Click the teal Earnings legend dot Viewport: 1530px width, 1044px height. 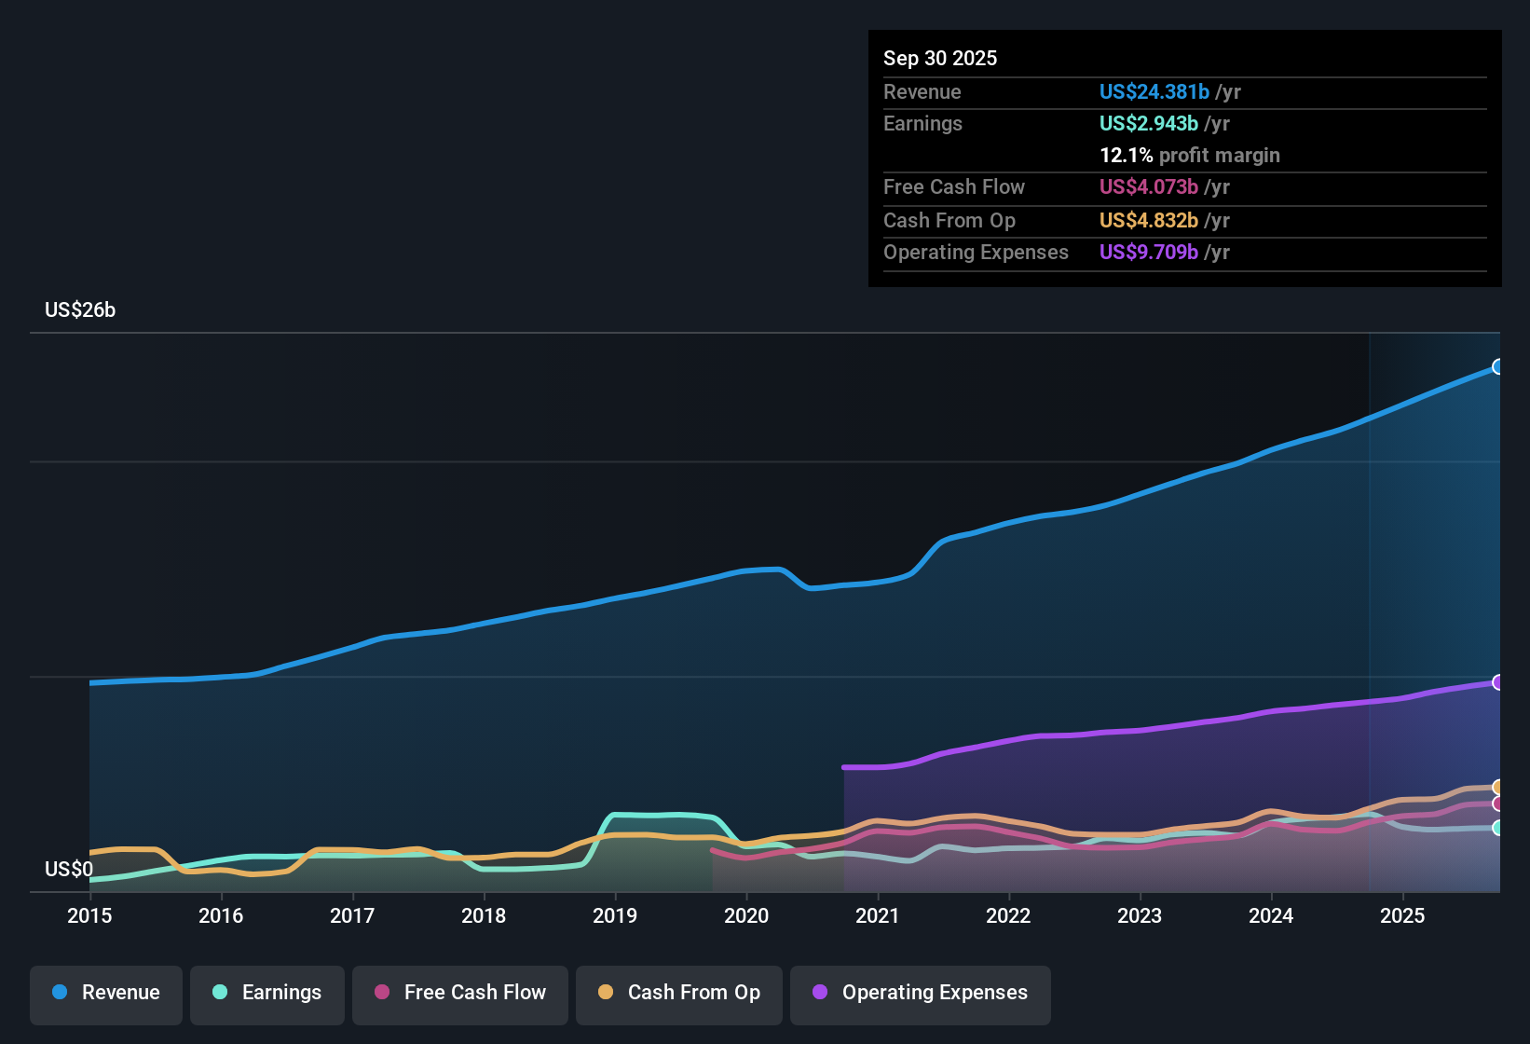coord(220,993)
